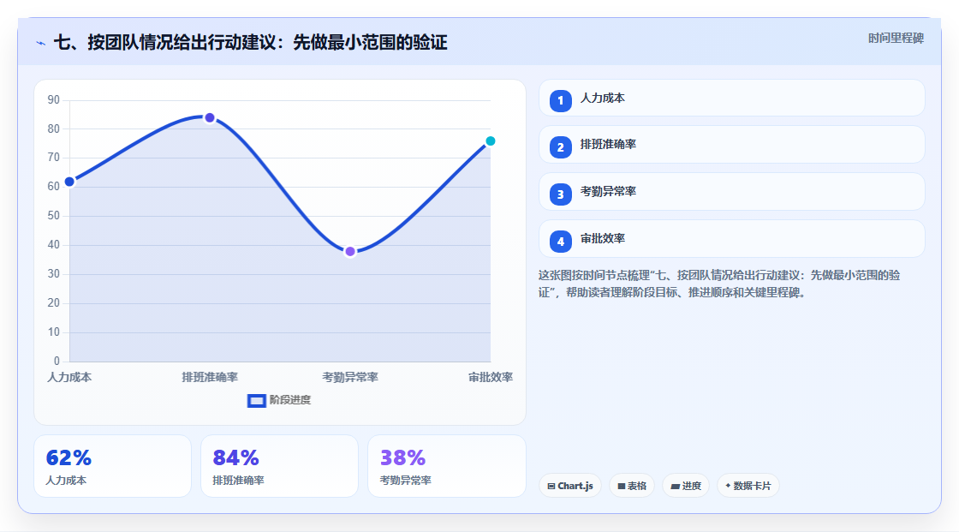The image size is (959, 532).
Task: Click the 数据卡片 tag
Action: (748, 486)
